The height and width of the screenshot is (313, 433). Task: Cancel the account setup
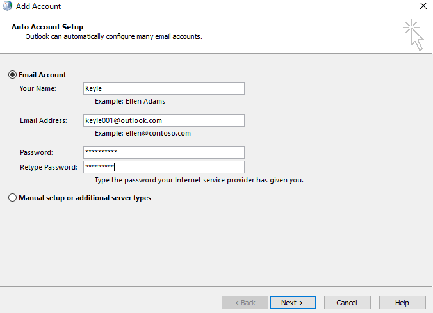tap(347, 302)
